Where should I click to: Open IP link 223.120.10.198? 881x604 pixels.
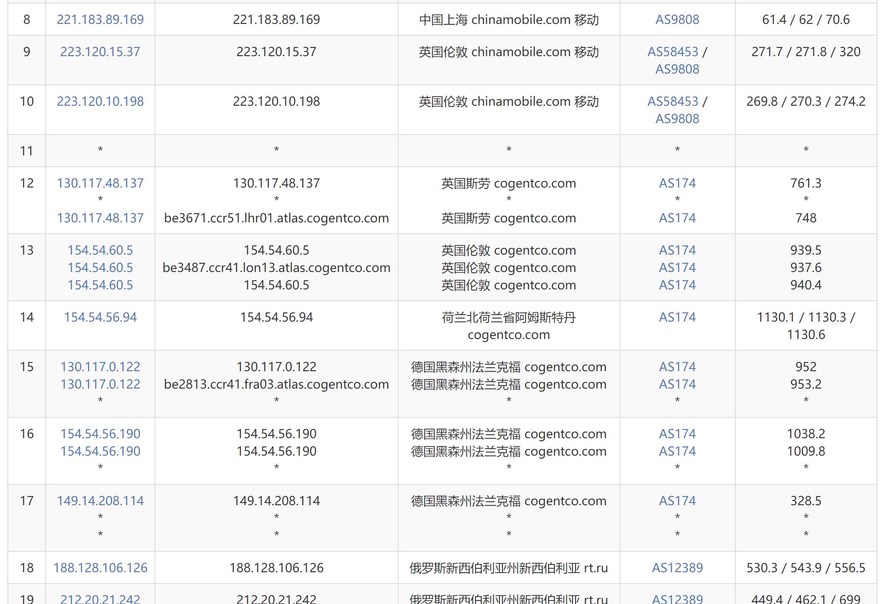coord(100,101)
